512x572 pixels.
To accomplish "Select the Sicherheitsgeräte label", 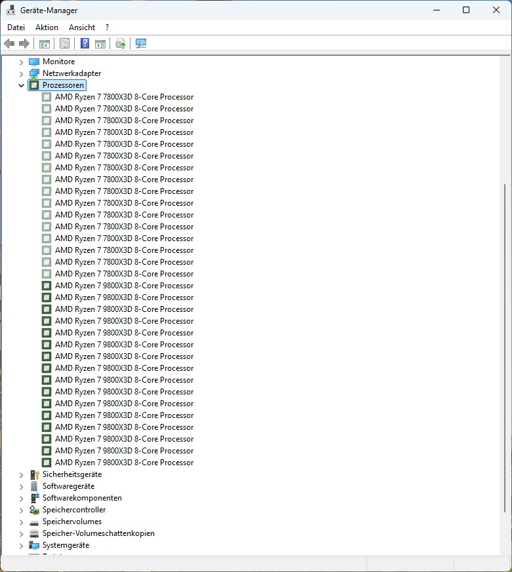I will (72, 474).
